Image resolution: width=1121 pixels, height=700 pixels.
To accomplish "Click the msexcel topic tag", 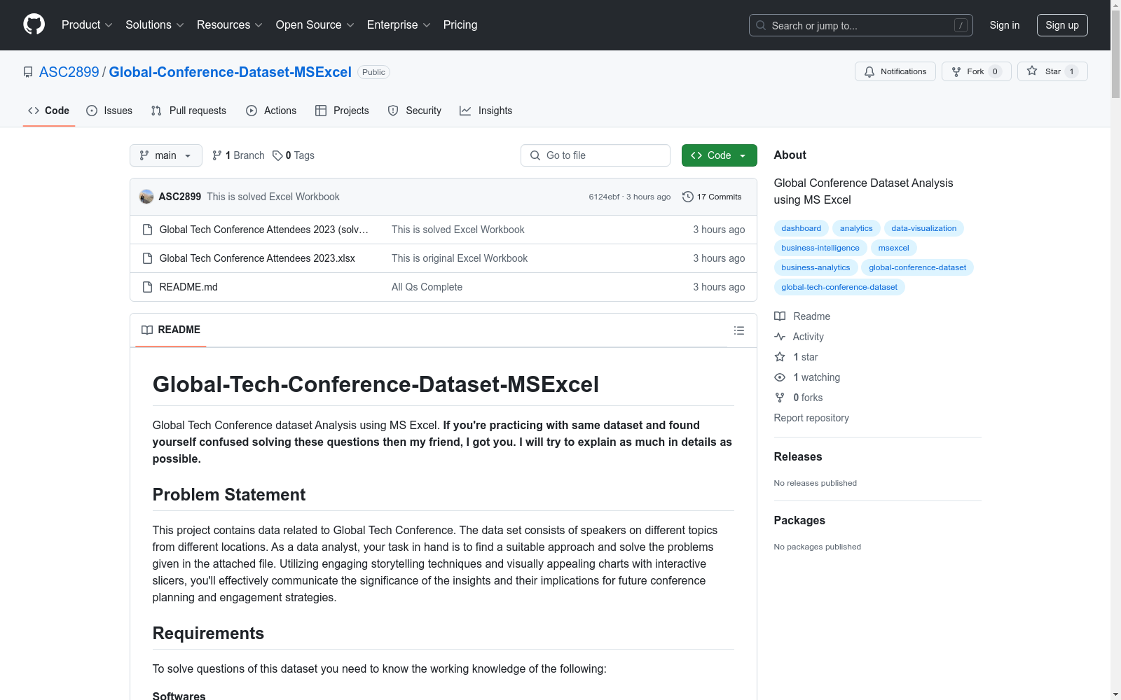I will coord(894,248).
